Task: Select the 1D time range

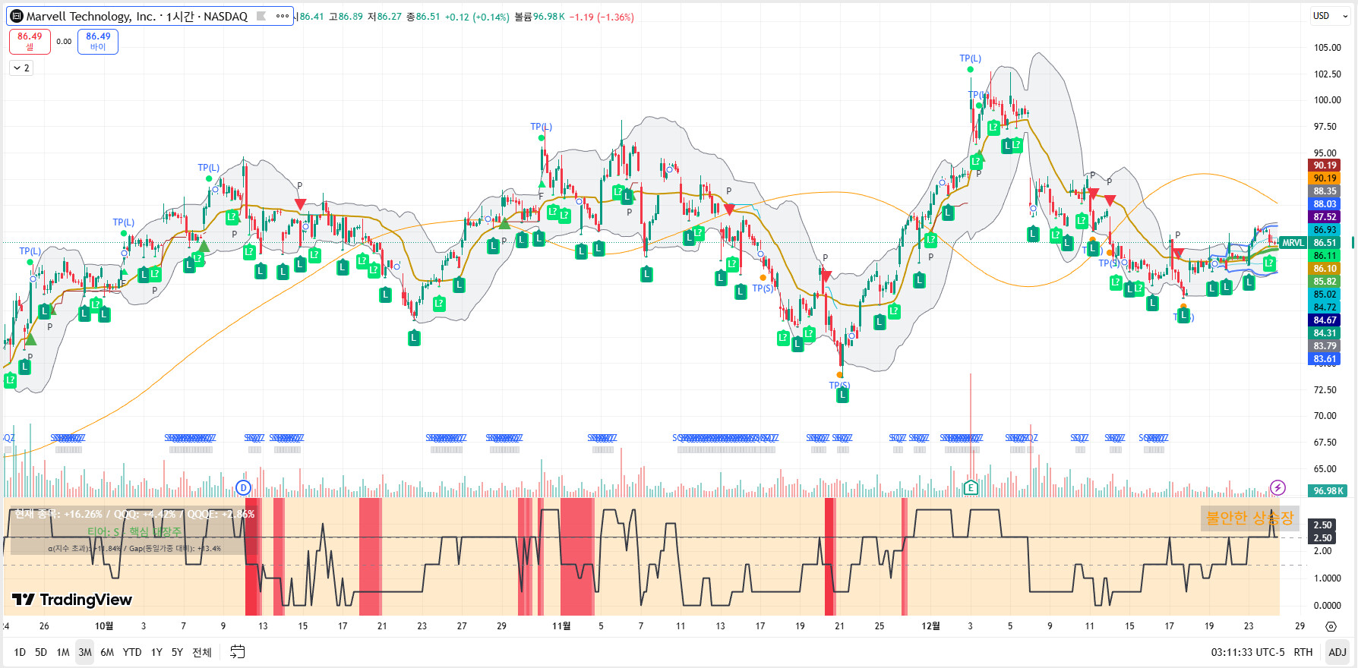Action: (20, 652)
